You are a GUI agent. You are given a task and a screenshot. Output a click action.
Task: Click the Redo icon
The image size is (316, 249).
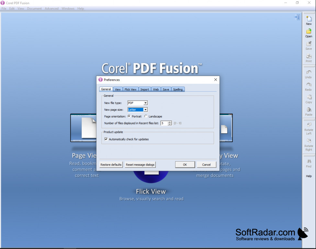(x=309, y=85)
